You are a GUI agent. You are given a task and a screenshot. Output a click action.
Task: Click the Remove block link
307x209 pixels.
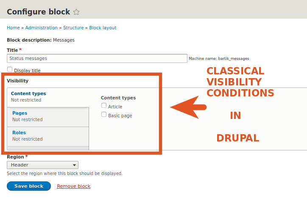pos(73,186)
